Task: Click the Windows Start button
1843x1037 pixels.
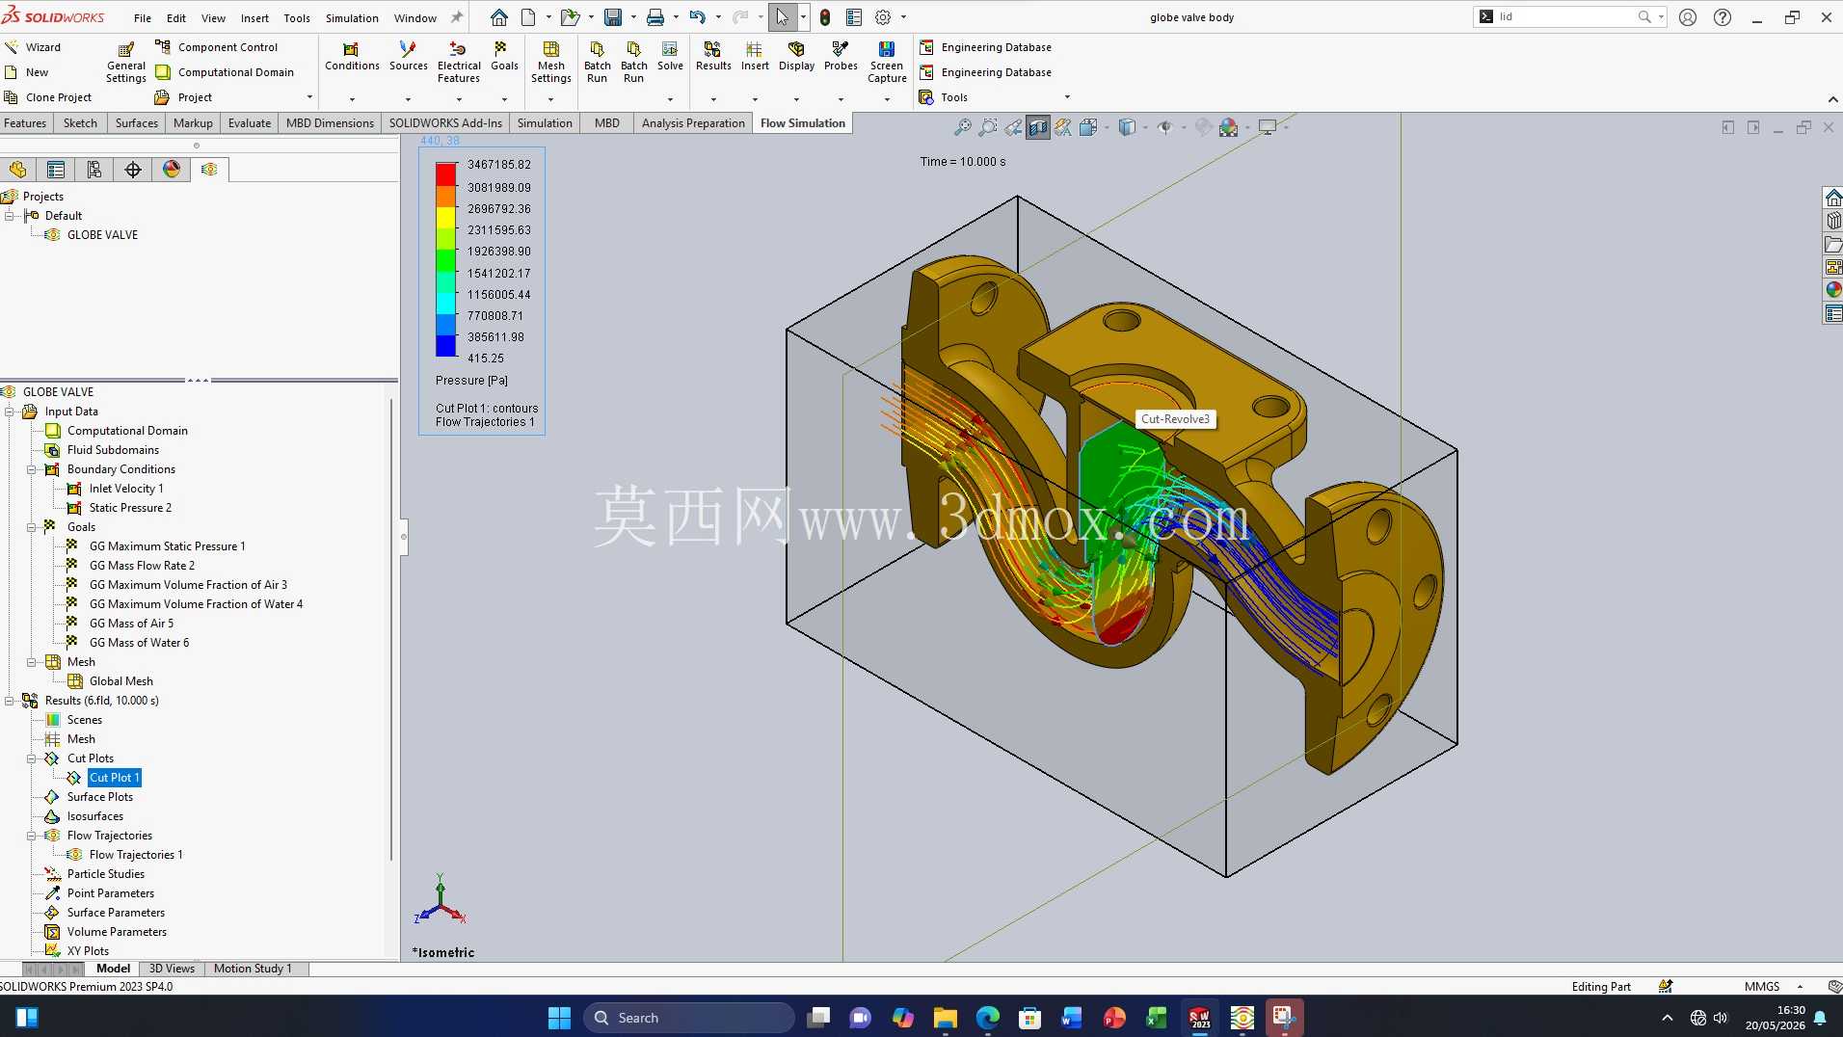Action: click(559, 1018)
